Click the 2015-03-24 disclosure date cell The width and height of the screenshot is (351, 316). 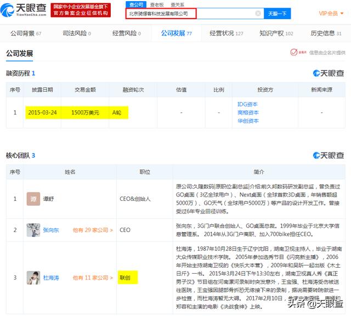[42, 112]
